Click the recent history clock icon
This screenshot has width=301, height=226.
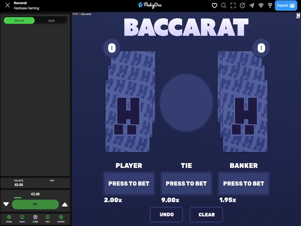[x=242, y=6]
